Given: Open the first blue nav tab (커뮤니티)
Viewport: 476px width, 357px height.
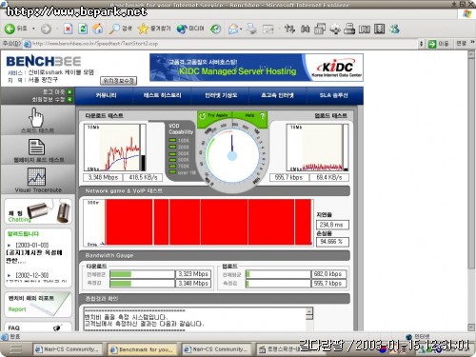Looking at the screenshot, I should (x=107, y=95).
